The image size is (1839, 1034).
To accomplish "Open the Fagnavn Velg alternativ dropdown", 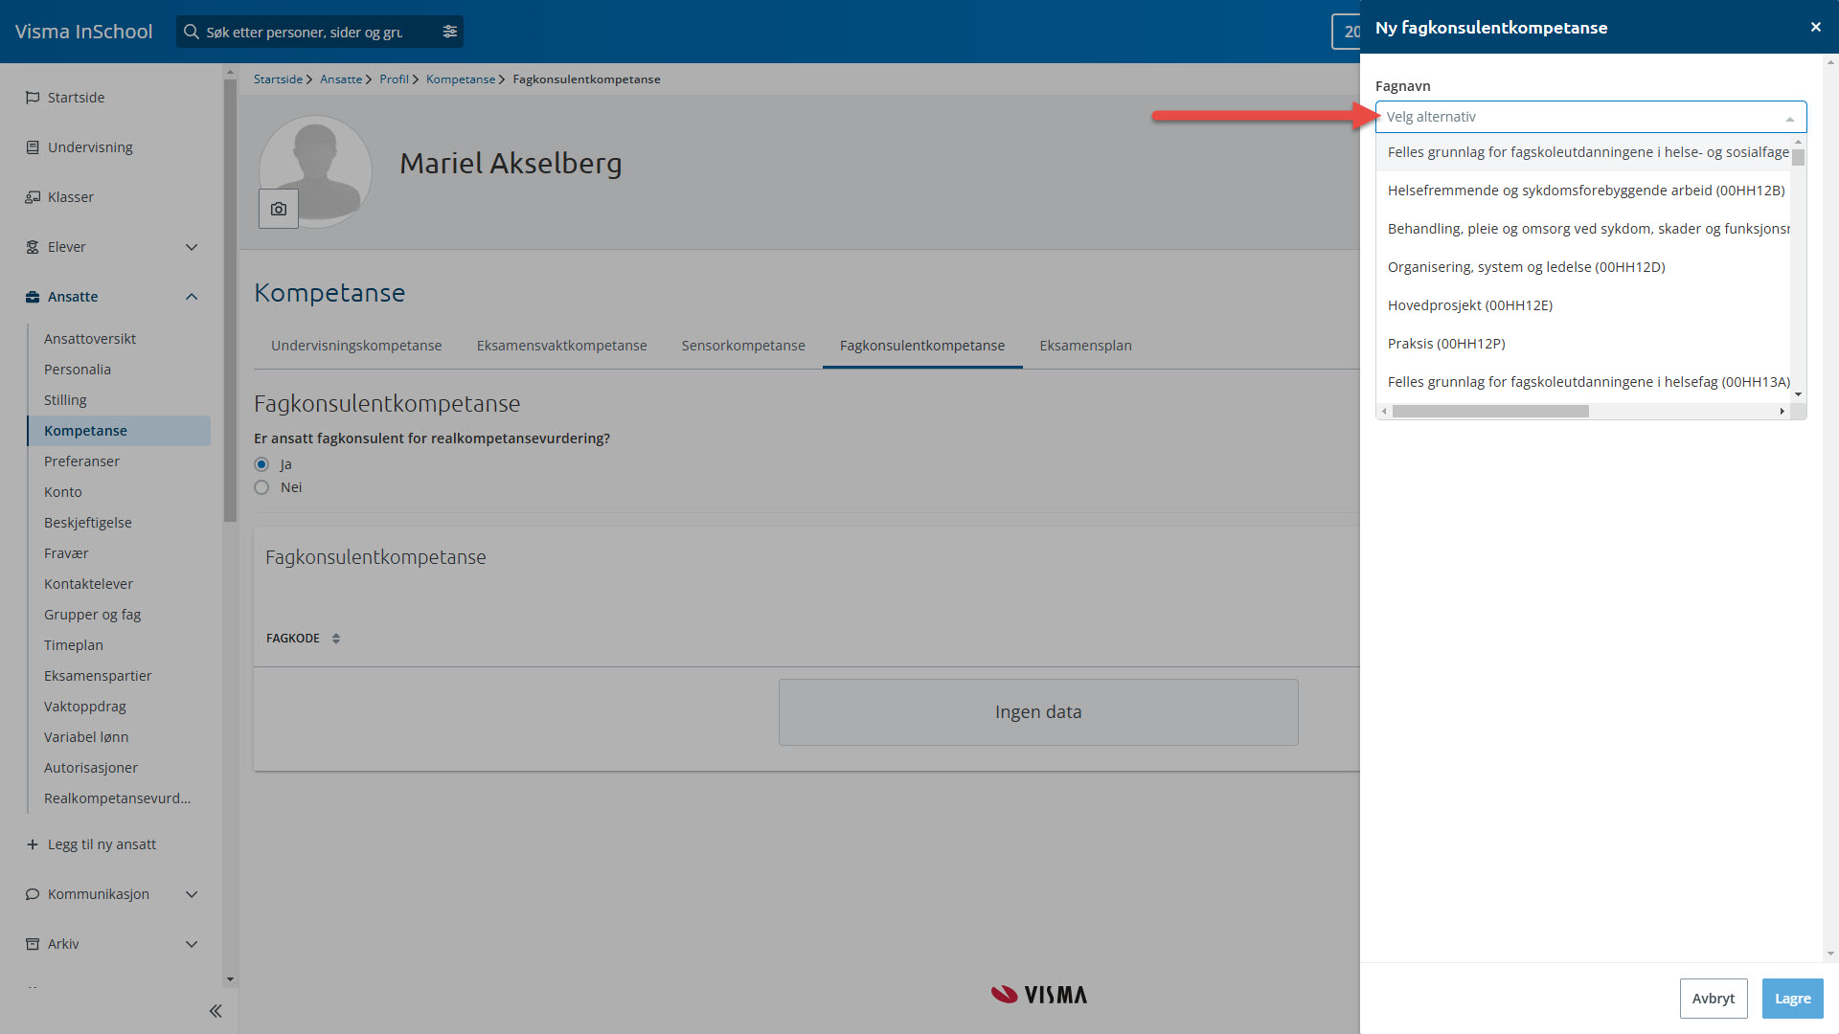I will pyautogui.click(x=1590, y=117).
